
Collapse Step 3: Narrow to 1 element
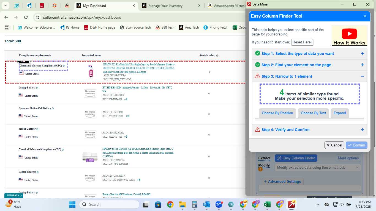[x=310, y=76]
